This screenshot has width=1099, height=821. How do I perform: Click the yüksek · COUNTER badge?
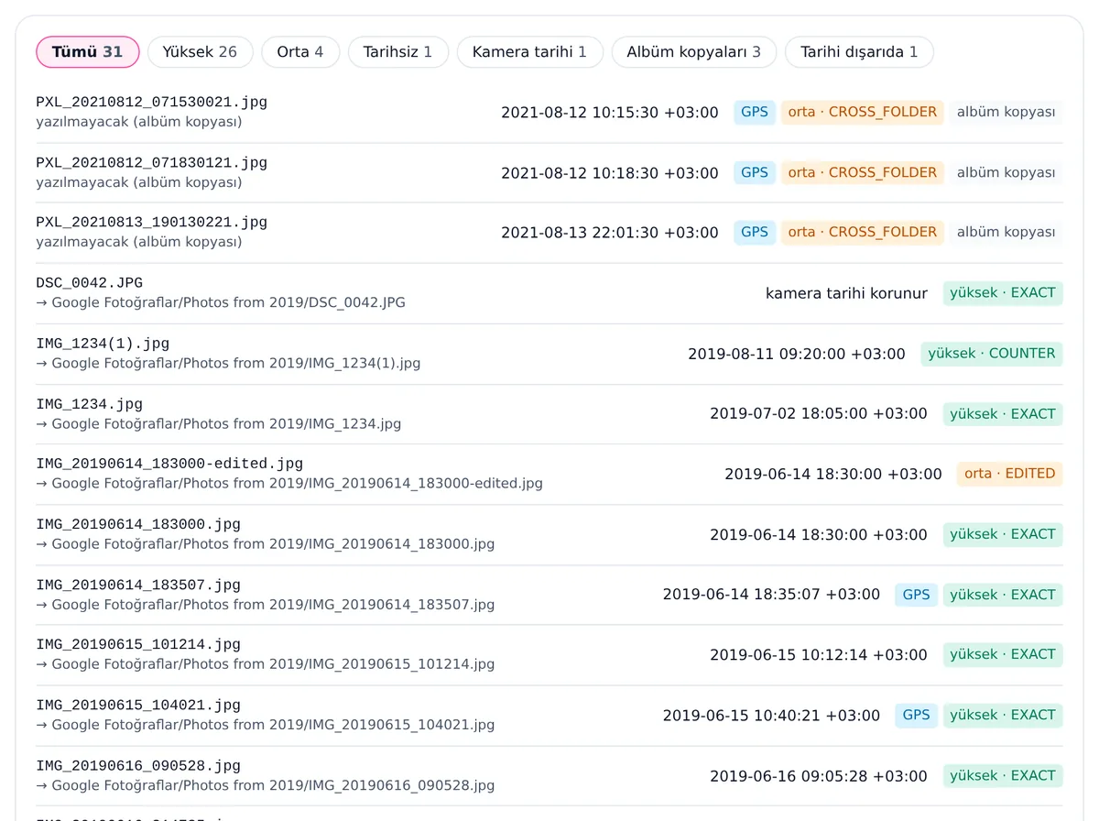coord(992,353)
